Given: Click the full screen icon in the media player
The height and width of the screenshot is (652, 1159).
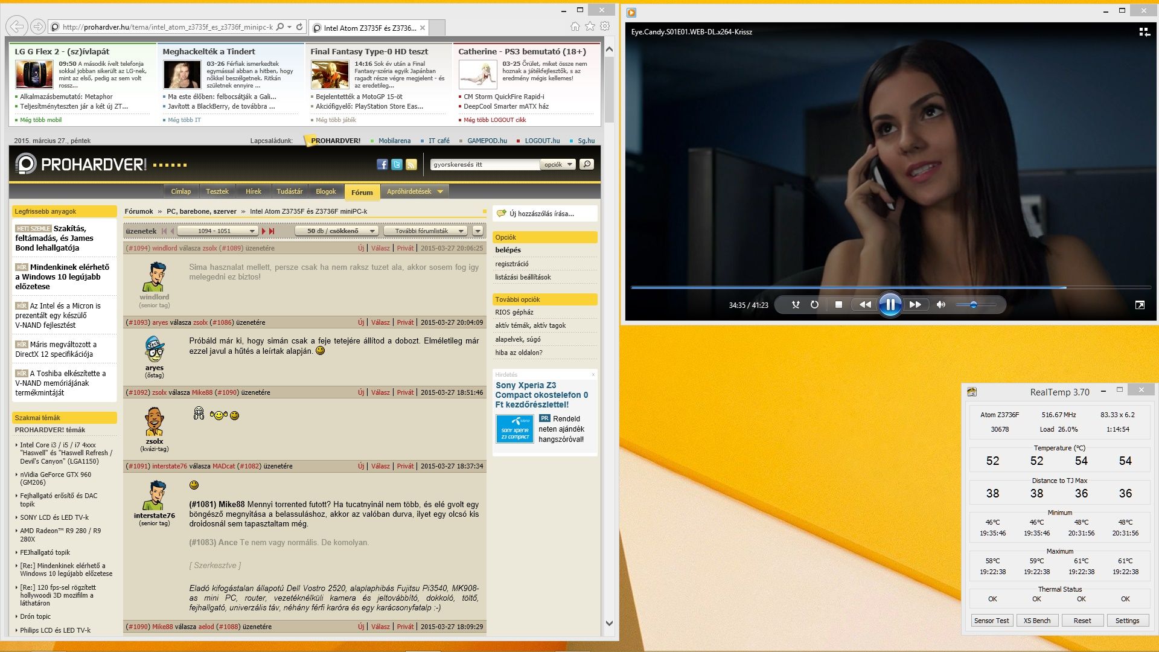Looking at the screenshot, I should tap(1140, 305).
